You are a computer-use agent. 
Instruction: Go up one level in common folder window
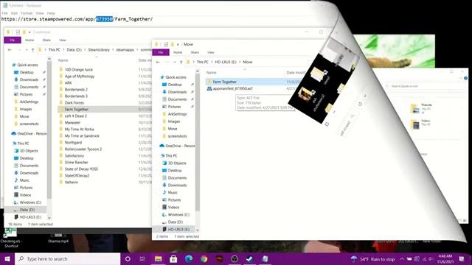coord(32,49)
